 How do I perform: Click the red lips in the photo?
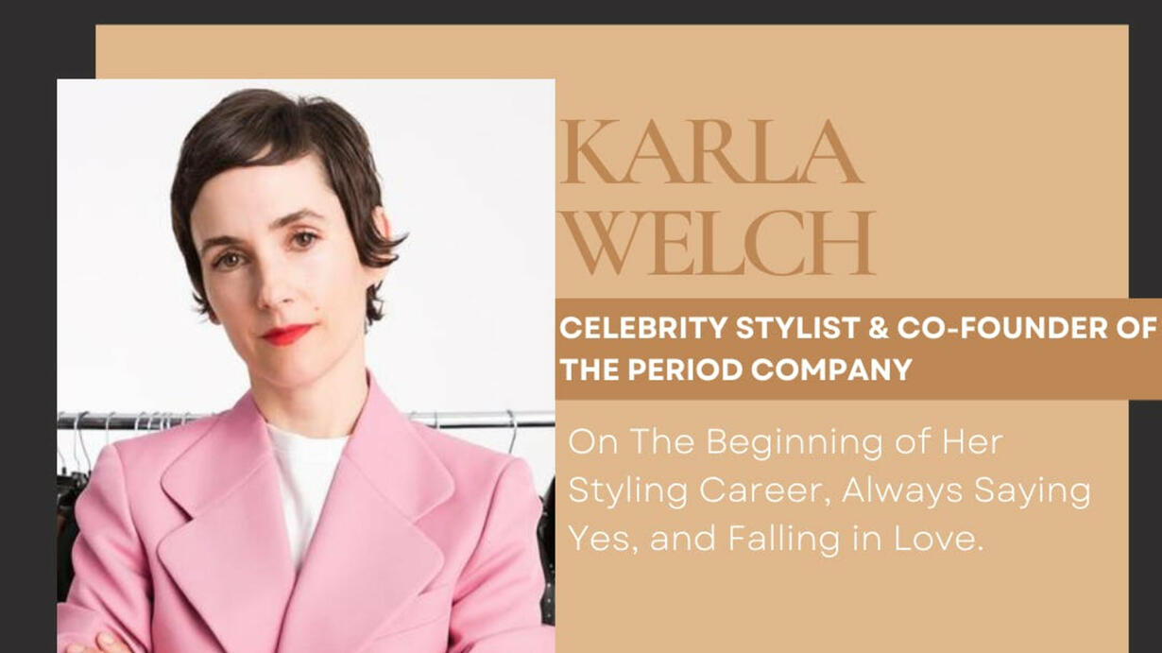tap(286, 335)
